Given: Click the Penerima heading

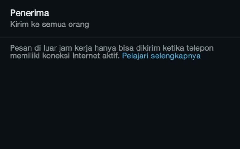Looking at the screenshot, I should 30,13.
